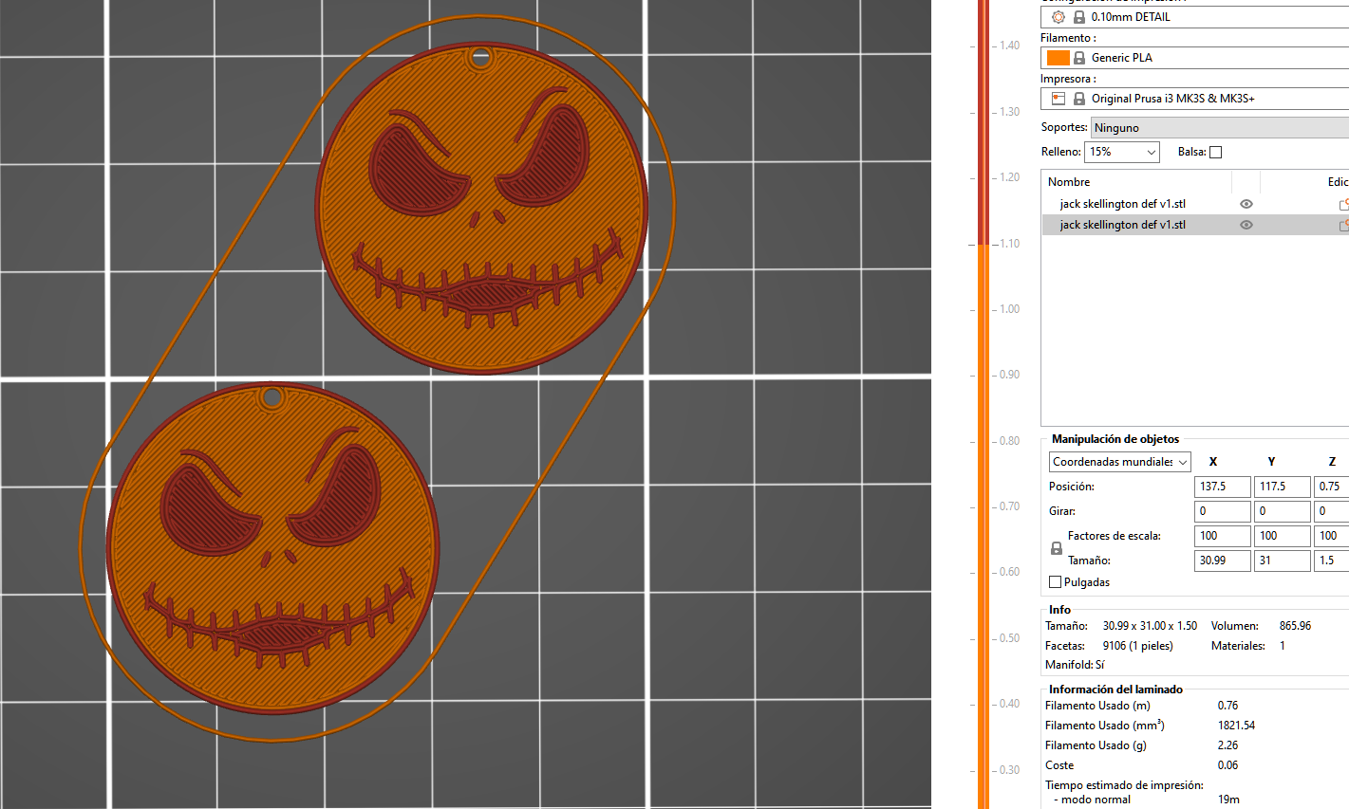Click the Posición Z field showing 0.75
The height and width of the screenshot is (809, 1349).
point(1332,487)
